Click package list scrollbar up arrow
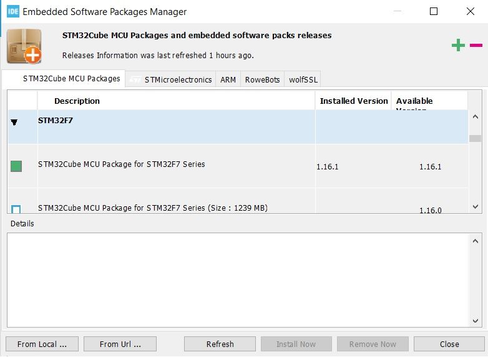This screenshot has width=488, height=357. pyautogui.click(x=476, y=117)
